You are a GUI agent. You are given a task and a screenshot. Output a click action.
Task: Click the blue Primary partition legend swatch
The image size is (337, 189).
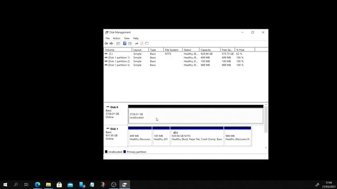pyautogui.click(x=125, y=152)
